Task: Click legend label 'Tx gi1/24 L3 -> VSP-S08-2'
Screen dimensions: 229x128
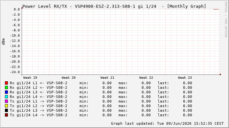Action: point(38,110)
